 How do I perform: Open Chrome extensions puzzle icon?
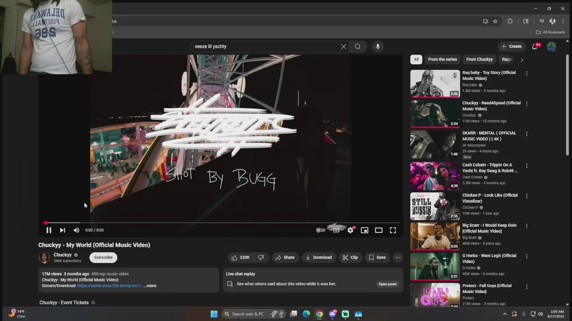pos(510,21)
